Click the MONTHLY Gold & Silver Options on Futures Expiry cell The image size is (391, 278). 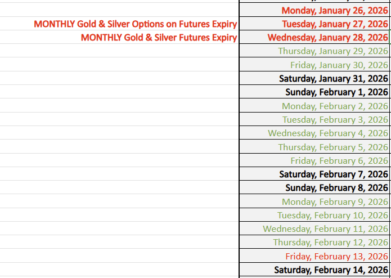coord(135,24)
